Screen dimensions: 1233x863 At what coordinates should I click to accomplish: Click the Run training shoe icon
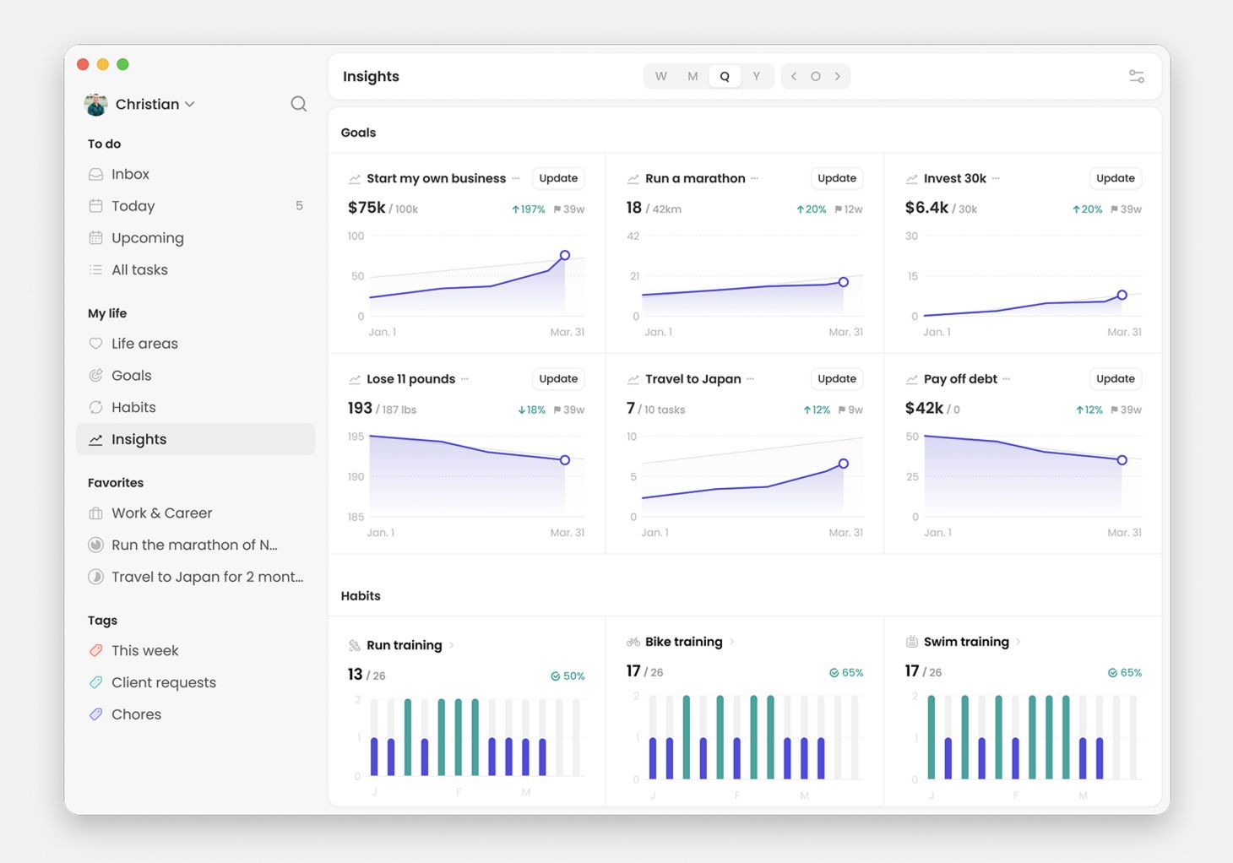[x=355, y=645]
